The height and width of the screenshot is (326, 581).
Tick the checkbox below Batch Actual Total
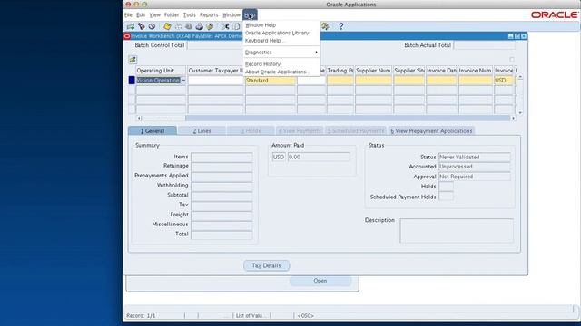coord(512,60)
